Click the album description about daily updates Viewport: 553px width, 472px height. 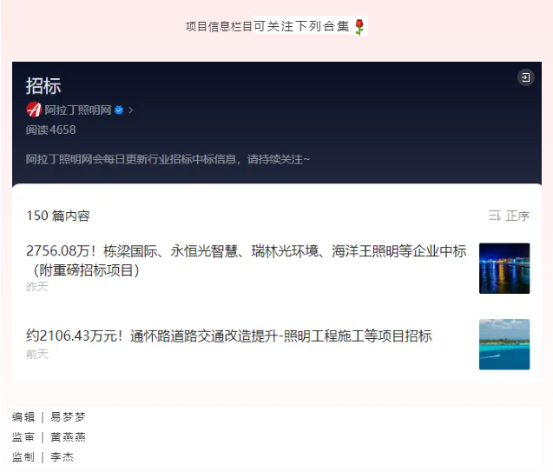pyautogui.click(x=168, y=159)
